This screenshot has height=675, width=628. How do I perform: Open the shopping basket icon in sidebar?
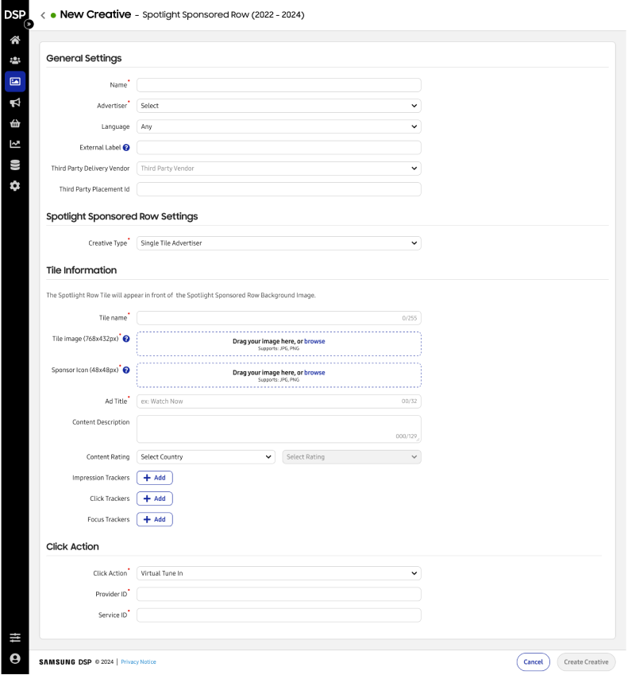pos(15,123)
